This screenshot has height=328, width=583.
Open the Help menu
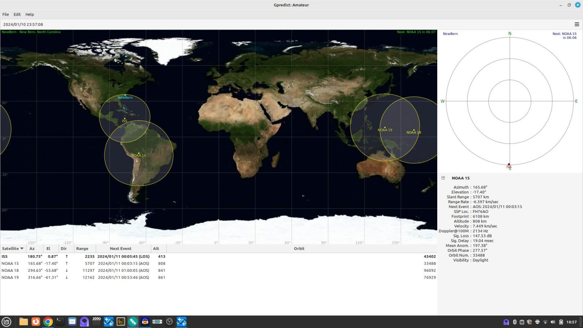tap(29, 14)
